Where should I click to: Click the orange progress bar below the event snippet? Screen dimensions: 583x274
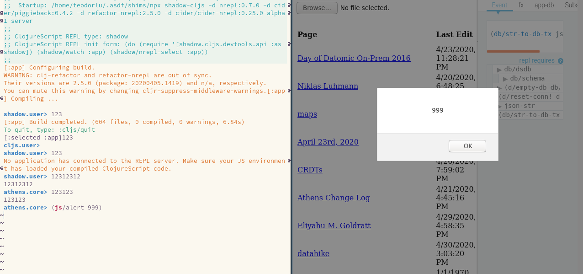pos(513,51)
